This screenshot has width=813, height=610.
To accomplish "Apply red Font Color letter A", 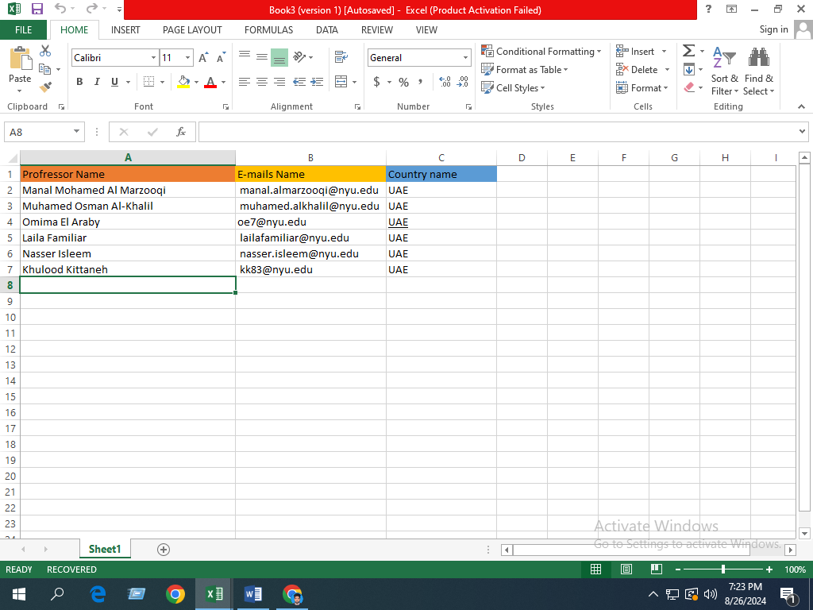I will click(210, 82).
